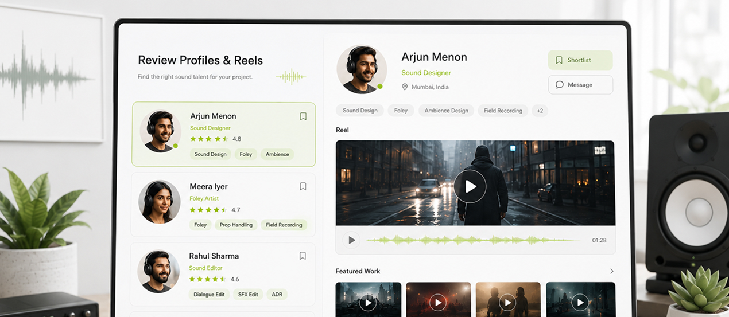This screenshot has width=729, height=317.
Task: Click the Ambience chip on Arjun's card
Action: [277, 154]
